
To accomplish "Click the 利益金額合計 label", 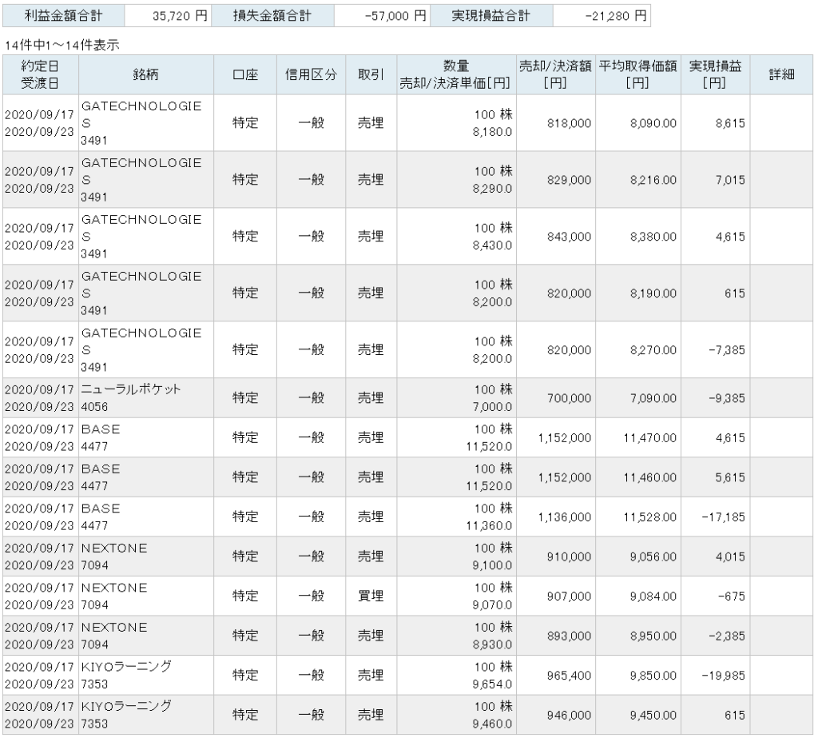I will point(64,16).
